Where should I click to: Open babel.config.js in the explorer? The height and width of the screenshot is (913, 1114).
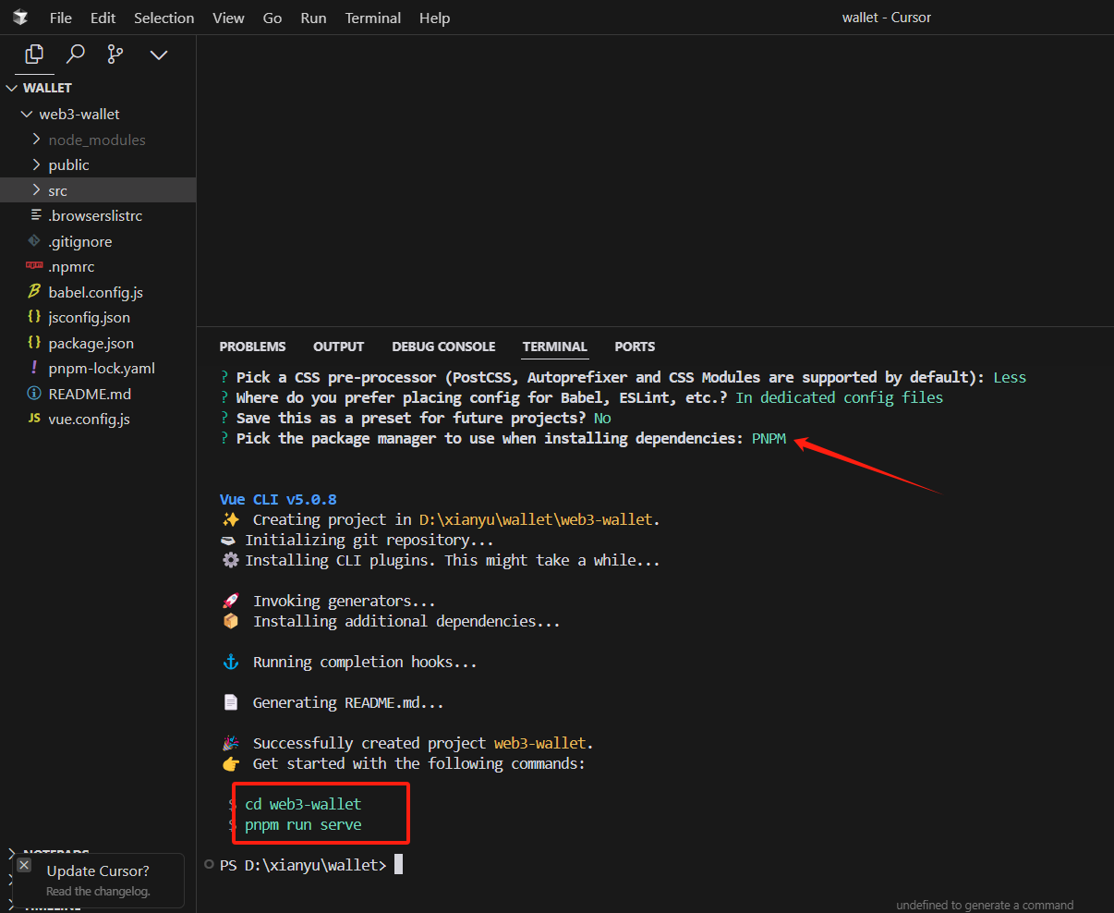pyautogui.click(x=98, y=292)
